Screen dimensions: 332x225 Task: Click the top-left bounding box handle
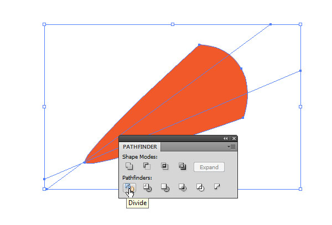coord(44,24)
